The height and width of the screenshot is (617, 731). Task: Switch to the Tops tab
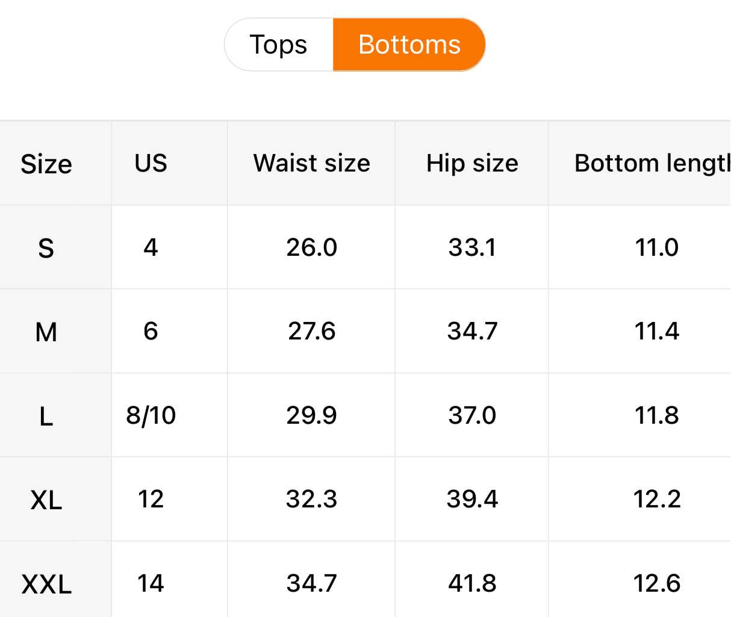coord(279,45)
